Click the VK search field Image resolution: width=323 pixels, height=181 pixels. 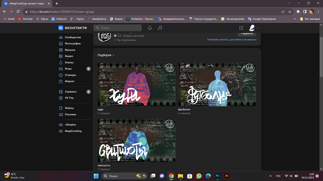click(x=117, y=28)
